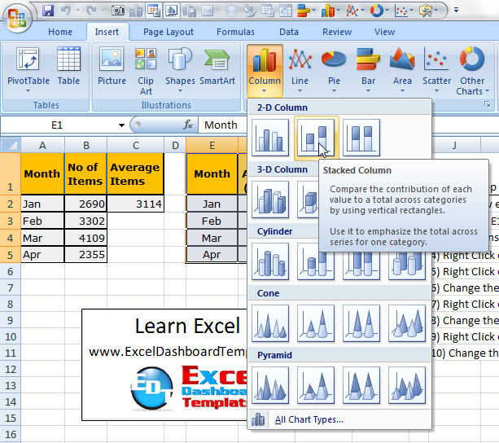This screenshot has height=443, width=499.
Task: Select 3-D Cone chart
Action: (407, 323)
